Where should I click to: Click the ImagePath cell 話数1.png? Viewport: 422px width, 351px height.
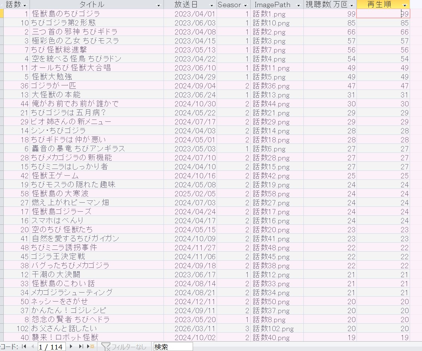pos(277,14)
